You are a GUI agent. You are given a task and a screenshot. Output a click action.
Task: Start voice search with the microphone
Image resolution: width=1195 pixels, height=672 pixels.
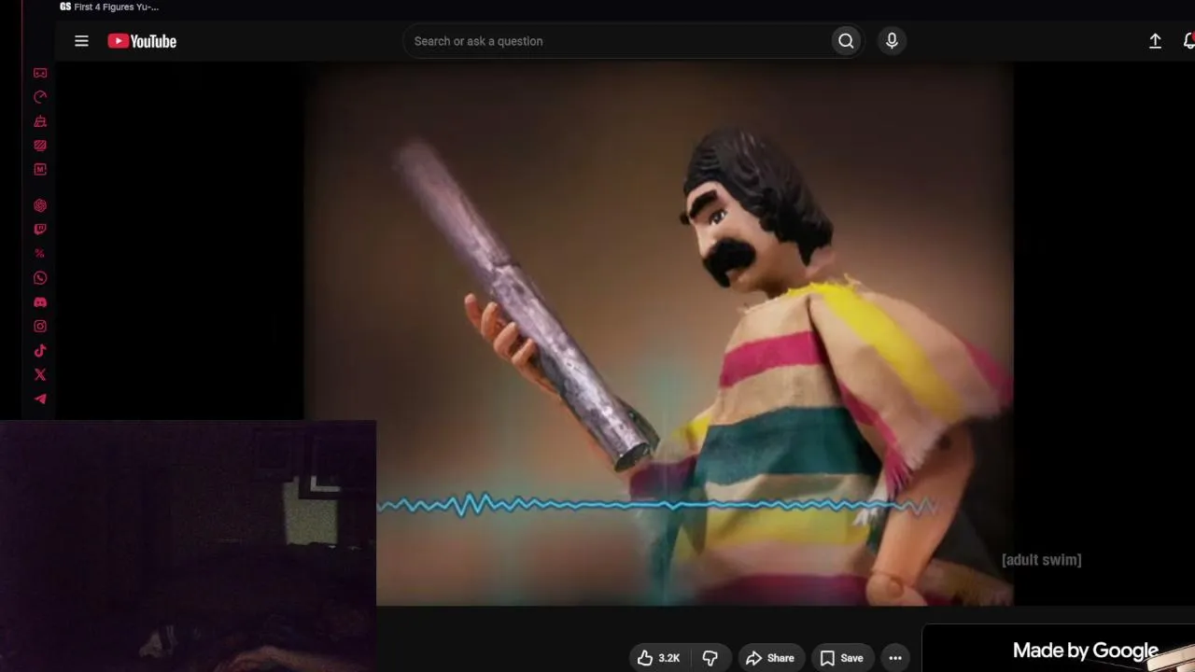(x=892, y=41)
